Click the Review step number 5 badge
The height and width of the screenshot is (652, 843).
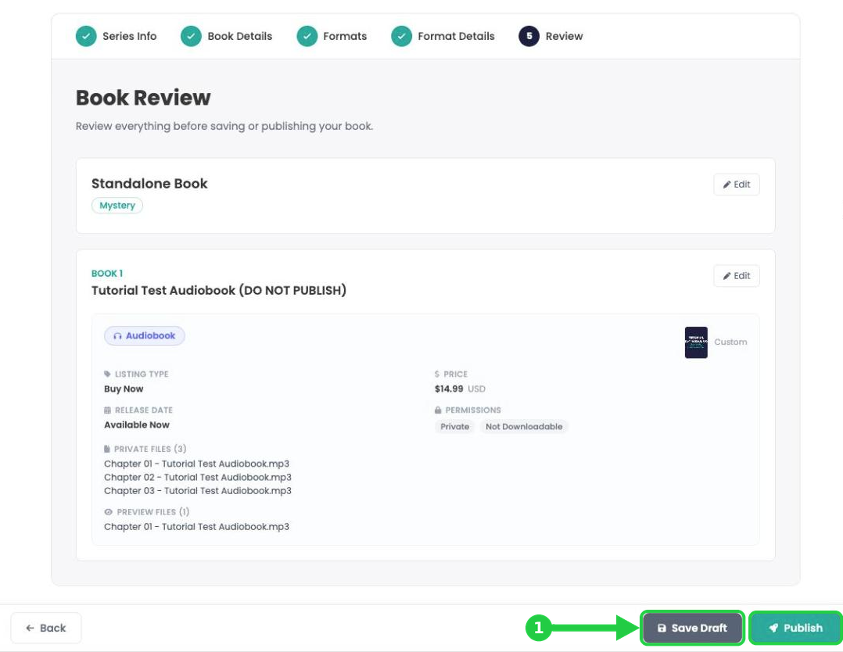click(x=529, y=37)
